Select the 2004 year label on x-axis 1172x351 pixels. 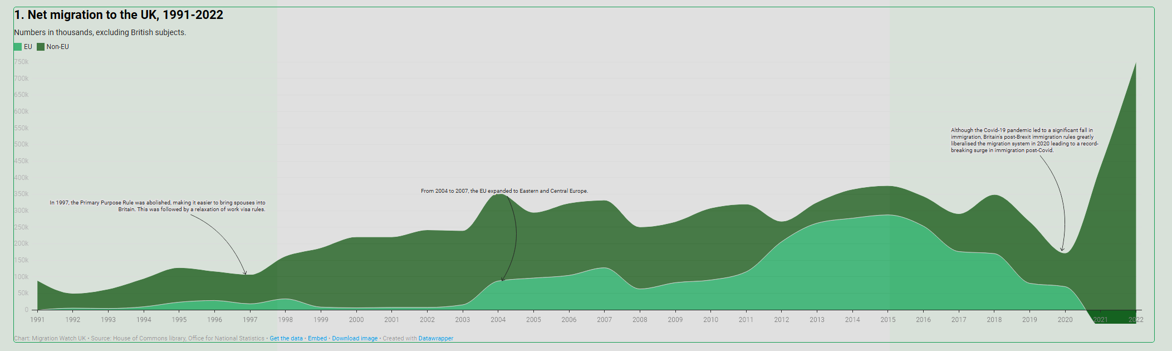[498, 320]
